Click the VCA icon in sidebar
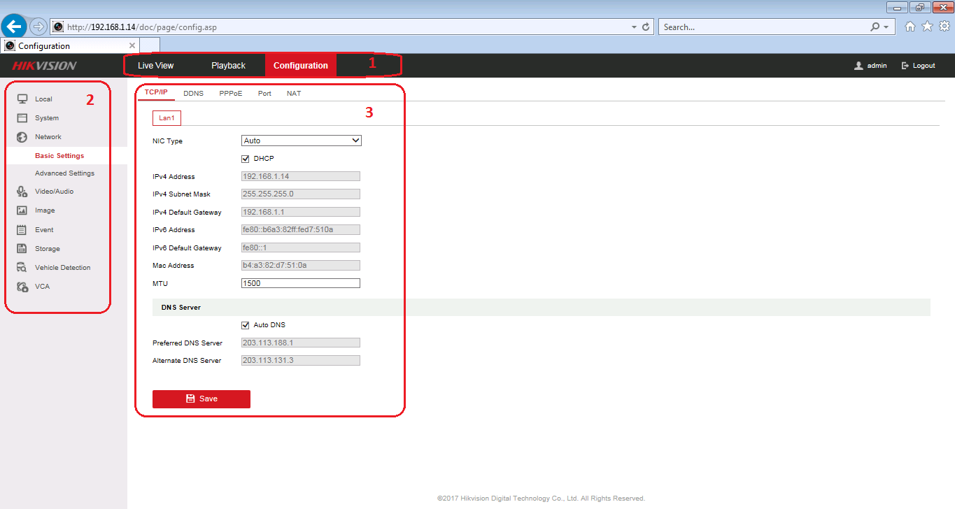The width and height of the screenshot is (955, 509). click(22, 287)
